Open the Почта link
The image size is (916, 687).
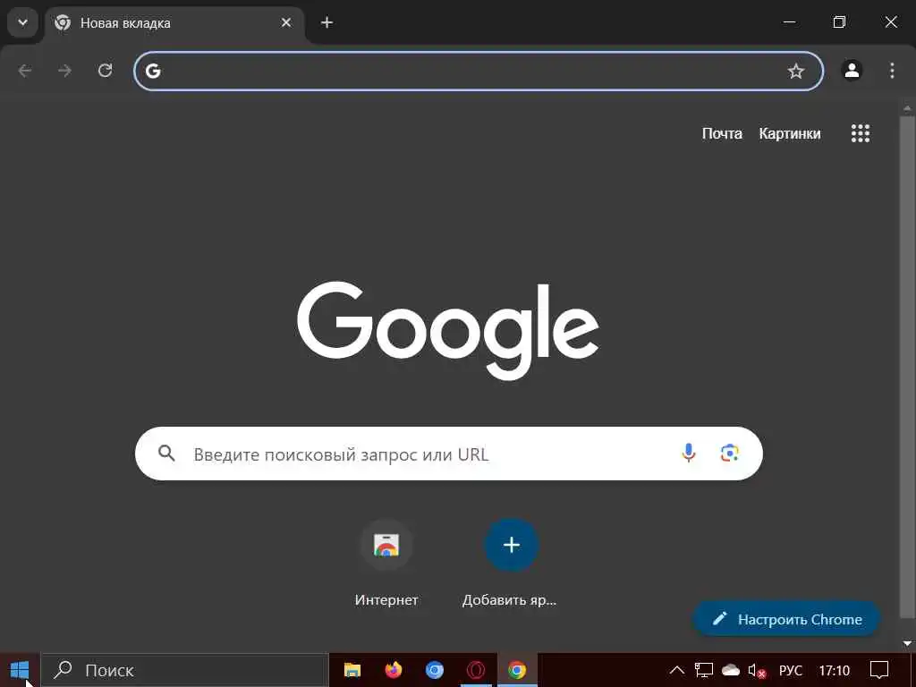pos(722,134)
